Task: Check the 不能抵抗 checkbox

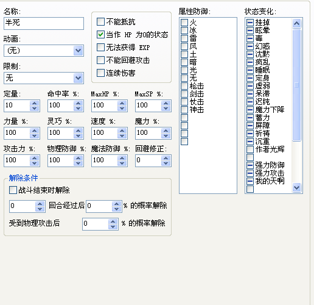Action: coord(100,22)
